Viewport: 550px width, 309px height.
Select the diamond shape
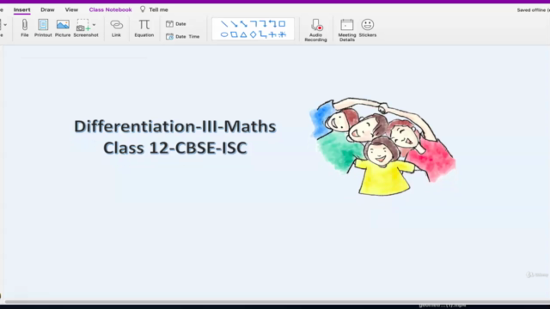pos(254,34)
